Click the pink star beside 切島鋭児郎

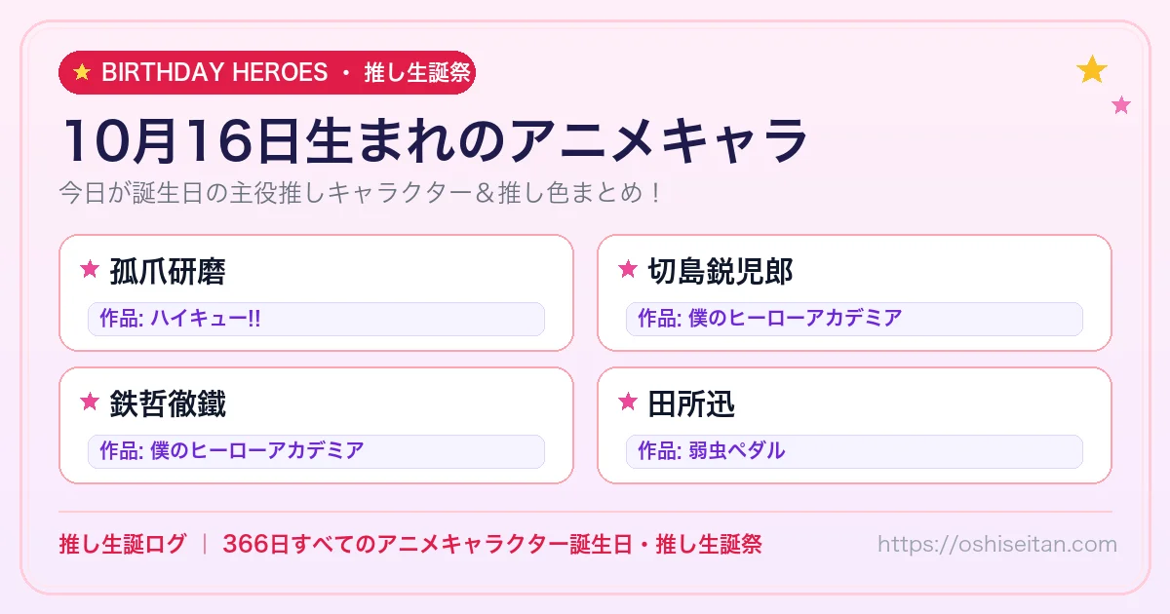pos(628,269)
